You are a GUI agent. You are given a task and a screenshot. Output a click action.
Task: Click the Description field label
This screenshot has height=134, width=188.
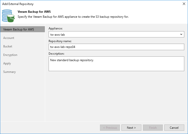pos(56,54)
